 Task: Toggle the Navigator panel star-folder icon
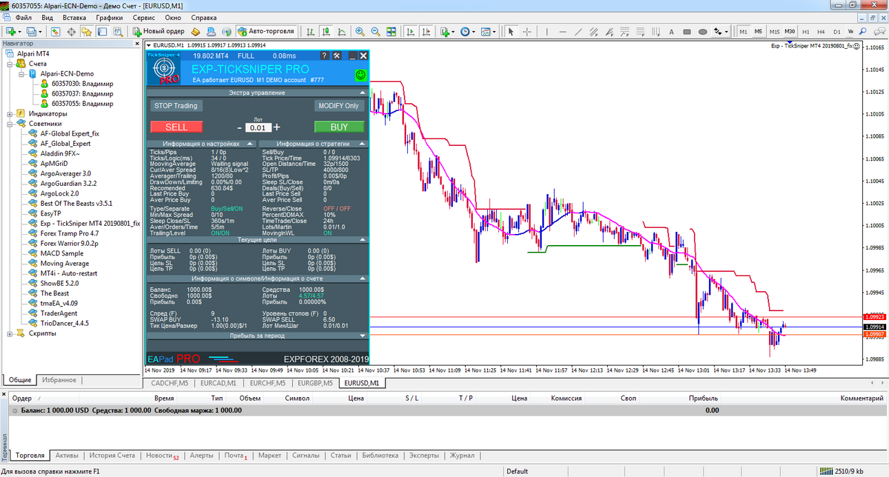(86, 32)
